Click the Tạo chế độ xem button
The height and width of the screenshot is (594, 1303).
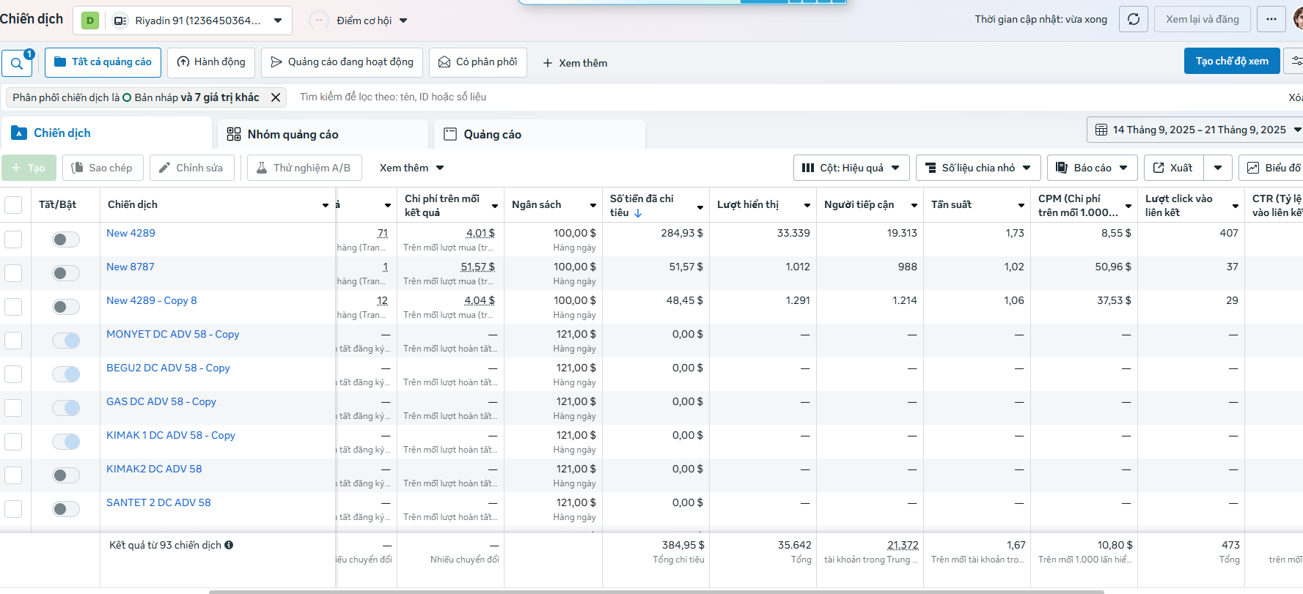(1231, 61)
